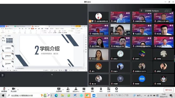The width and height of the screenshot is (175, 98).
Task: Raise hand using the hand icon
Action: click(101, 90)
